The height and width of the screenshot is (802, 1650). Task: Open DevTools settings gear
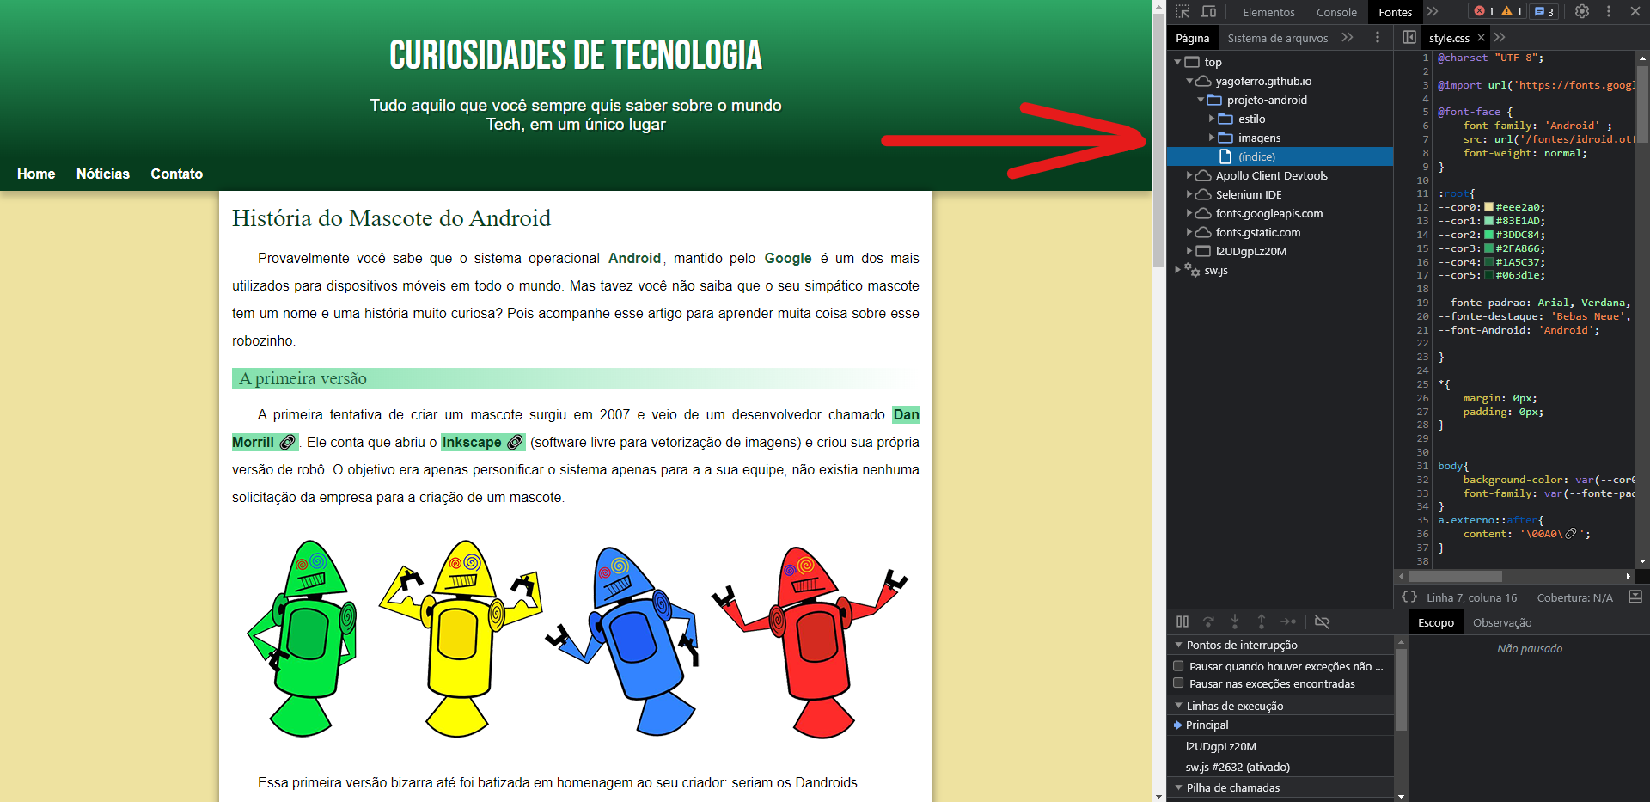click(x=1580, y=11)
